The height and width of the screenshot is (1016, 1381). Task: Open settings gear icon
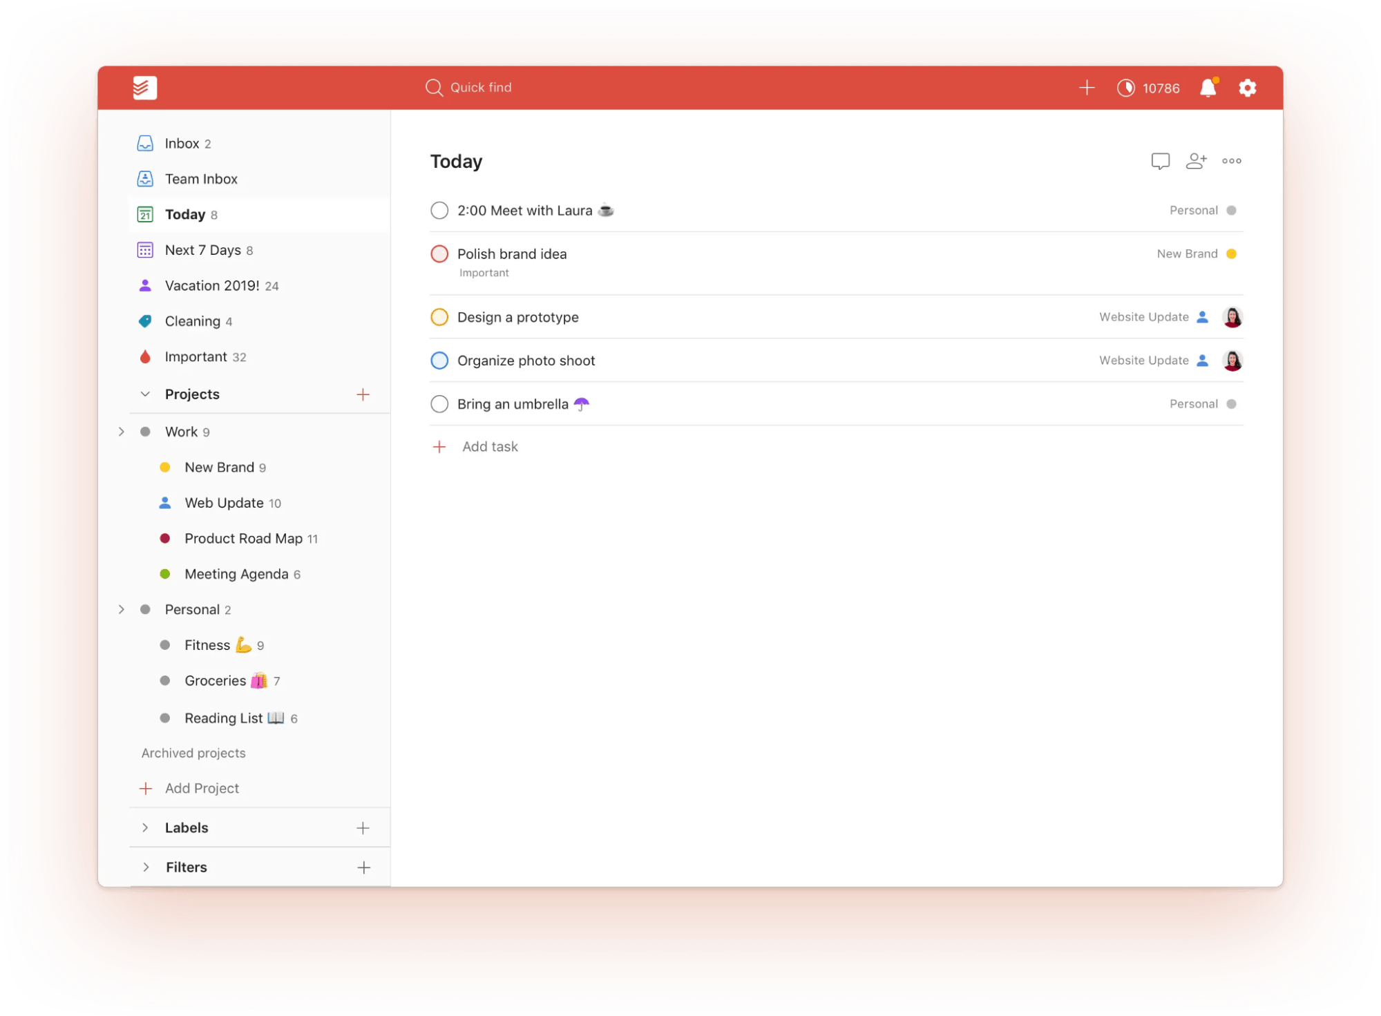1247,87
